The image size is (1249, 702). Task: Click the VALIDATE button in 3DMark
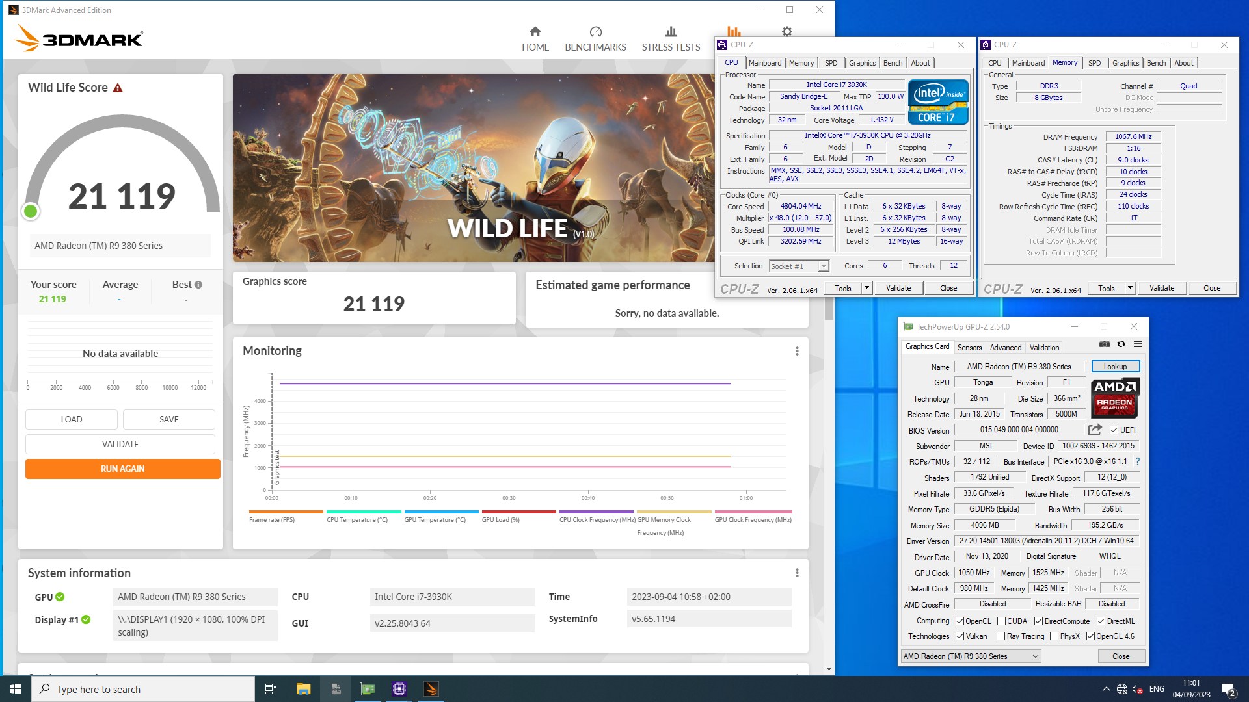coord(120,444)
